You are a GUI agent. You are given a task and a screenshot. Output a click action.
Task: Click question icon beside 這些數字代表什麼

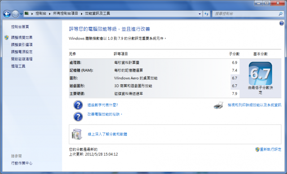coord(78,105)
